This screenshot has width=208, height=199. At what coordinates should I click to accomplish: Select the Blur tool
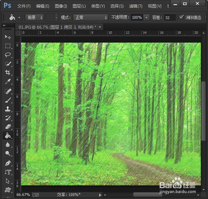pyautogui.click(x=8, y=144)
